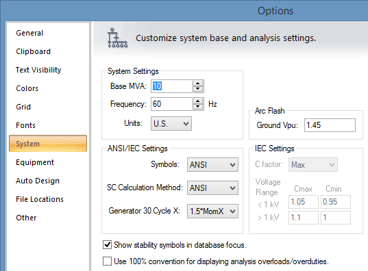Click the Base MVA value field
The image size is (368, 271).
coord(172,86)
